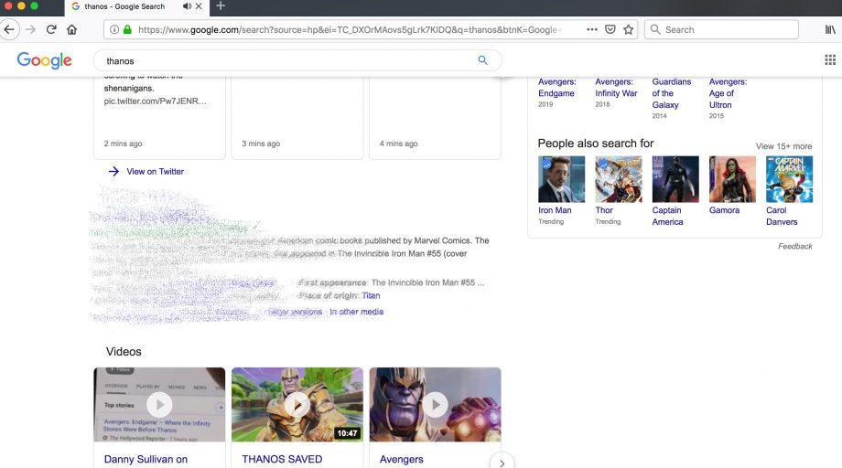Open the Gamora text link

pyautogui.click(x=724, y=210)
